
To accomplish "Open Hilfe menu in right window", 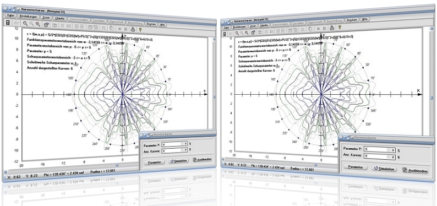I will (364, 19).
